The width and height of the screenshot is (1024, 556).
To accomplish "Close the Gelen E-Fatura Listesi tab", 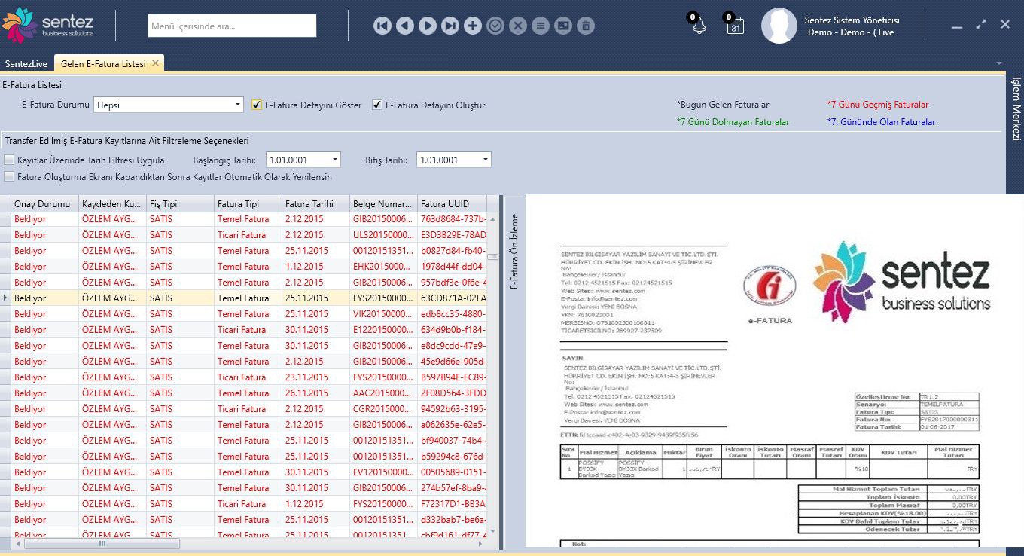I will pyautogui.click(x=155, y=63).
